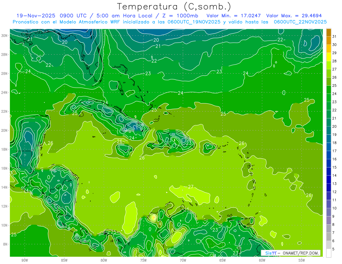Click the "0600UTC_19NOV2025" initialization time

(x=194, y=22)
